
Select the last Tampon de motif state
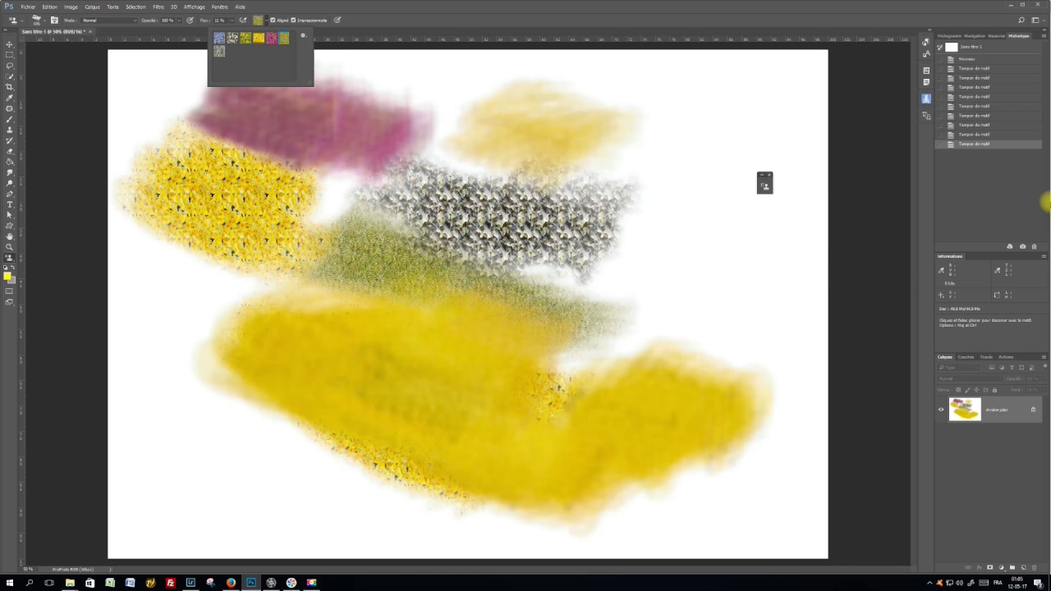tap(989, 144)
